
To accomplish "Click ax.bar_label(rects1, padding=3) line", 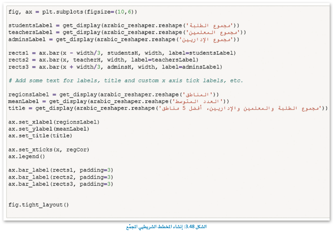I will [61, 170].
